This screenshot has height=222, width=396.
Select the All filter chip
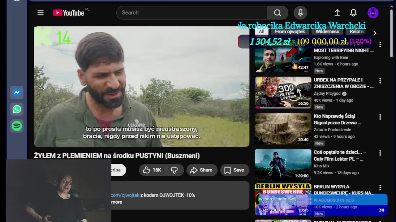(x=261, y=31)
